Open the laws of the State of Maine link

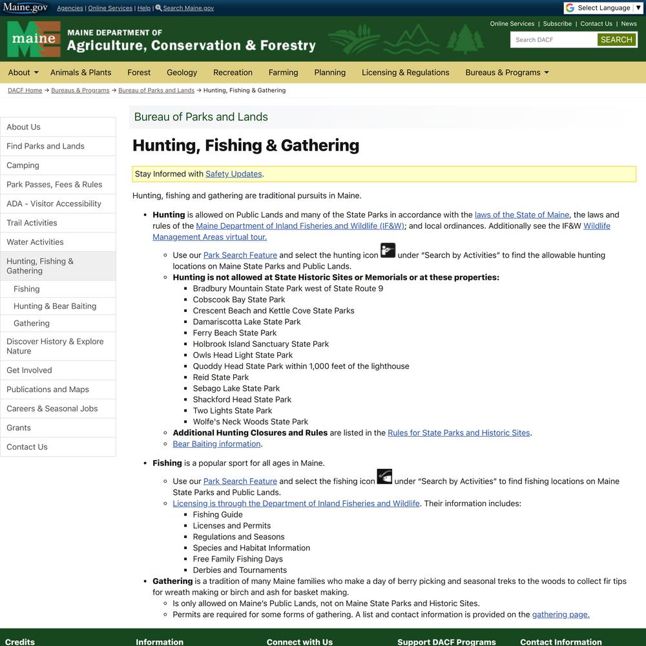[x=522, y=214]
